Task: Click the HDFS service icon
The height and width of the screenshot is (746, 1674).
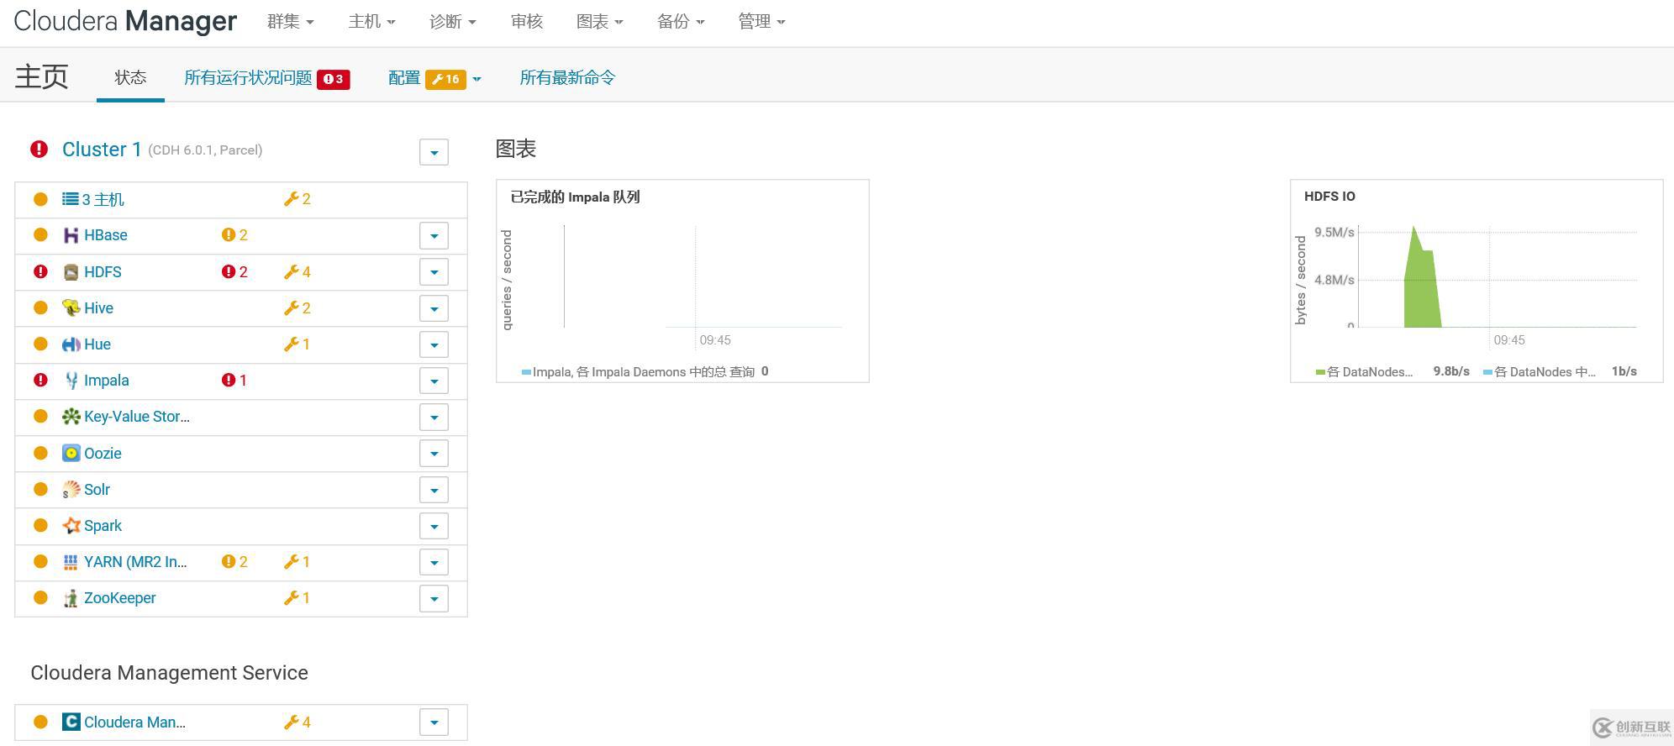Action: [x=71, y=272]
